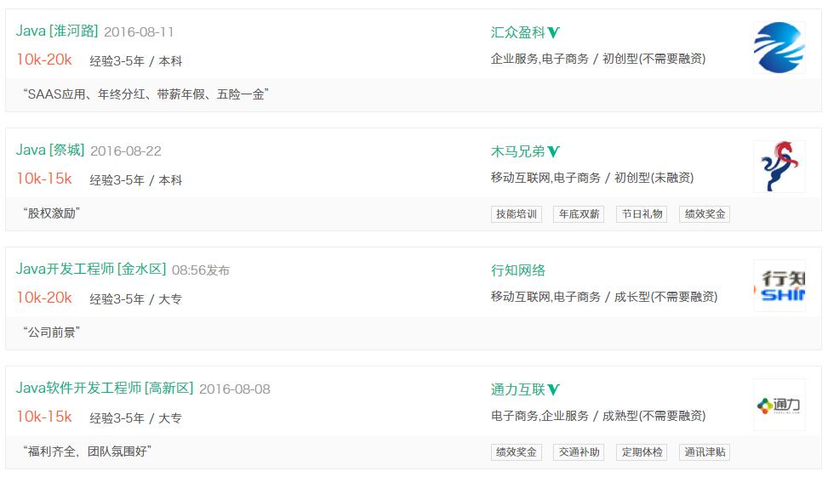Click the verified V badge beside 通力互联

[x=554, y=390]
